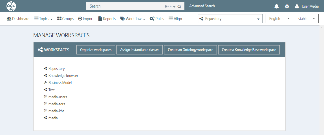
Task: Expand the Topics dropdown menu
Action: click(x=43, y=19)
